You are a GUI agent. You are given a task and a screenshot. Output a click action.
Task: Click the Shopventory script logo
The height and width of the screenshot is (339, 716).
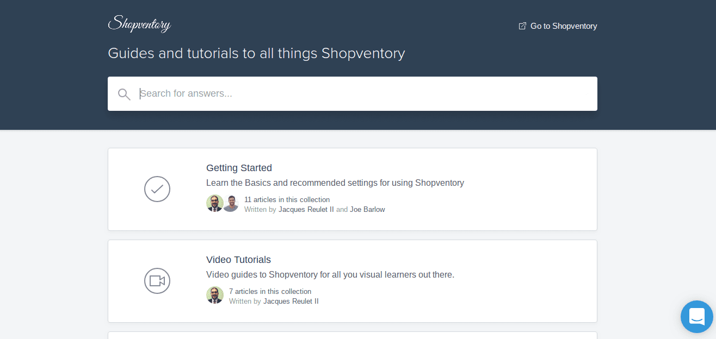[139, 24]
